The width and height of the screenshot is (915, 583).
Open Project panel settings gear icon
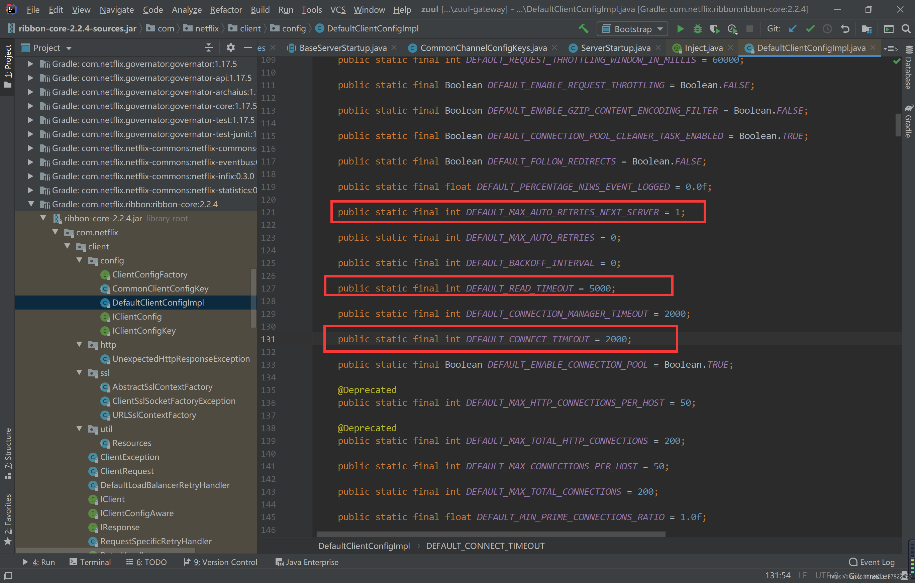pos(230,48)
